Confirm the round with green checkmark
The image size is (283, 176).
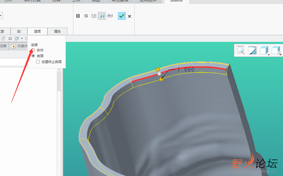click(122, 16)
